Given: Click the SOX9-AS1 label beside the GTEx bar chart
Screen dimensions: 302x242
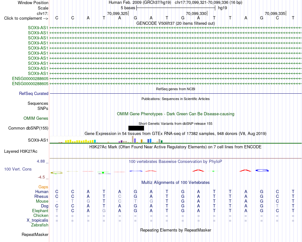Looking at the screenshot, I should point(38,140).
